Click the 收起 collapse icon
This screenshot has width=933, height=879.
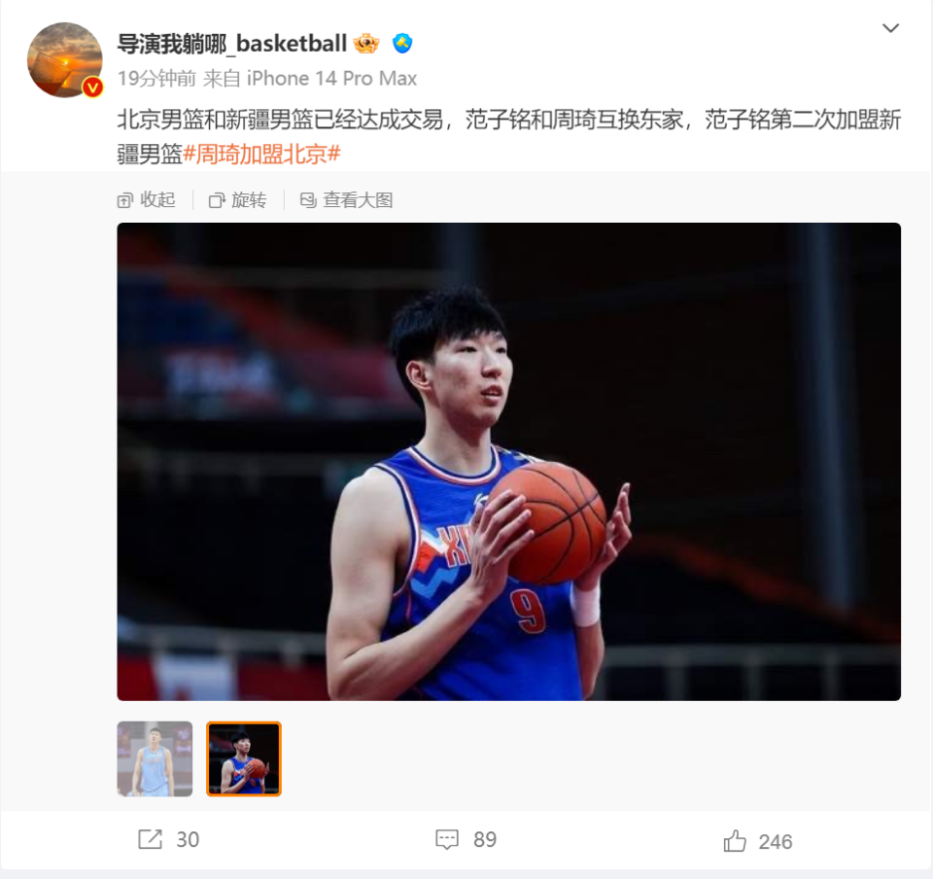124,200
